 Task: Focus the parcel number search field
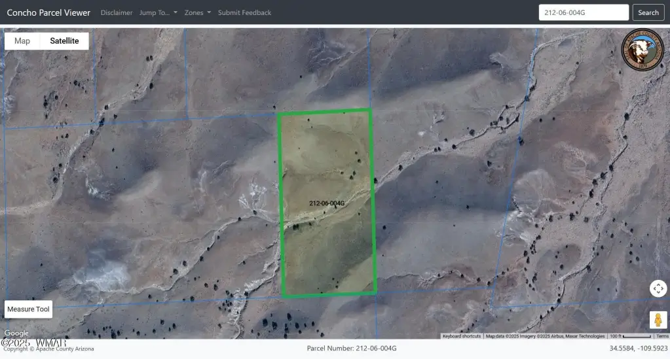coord(583,12)
